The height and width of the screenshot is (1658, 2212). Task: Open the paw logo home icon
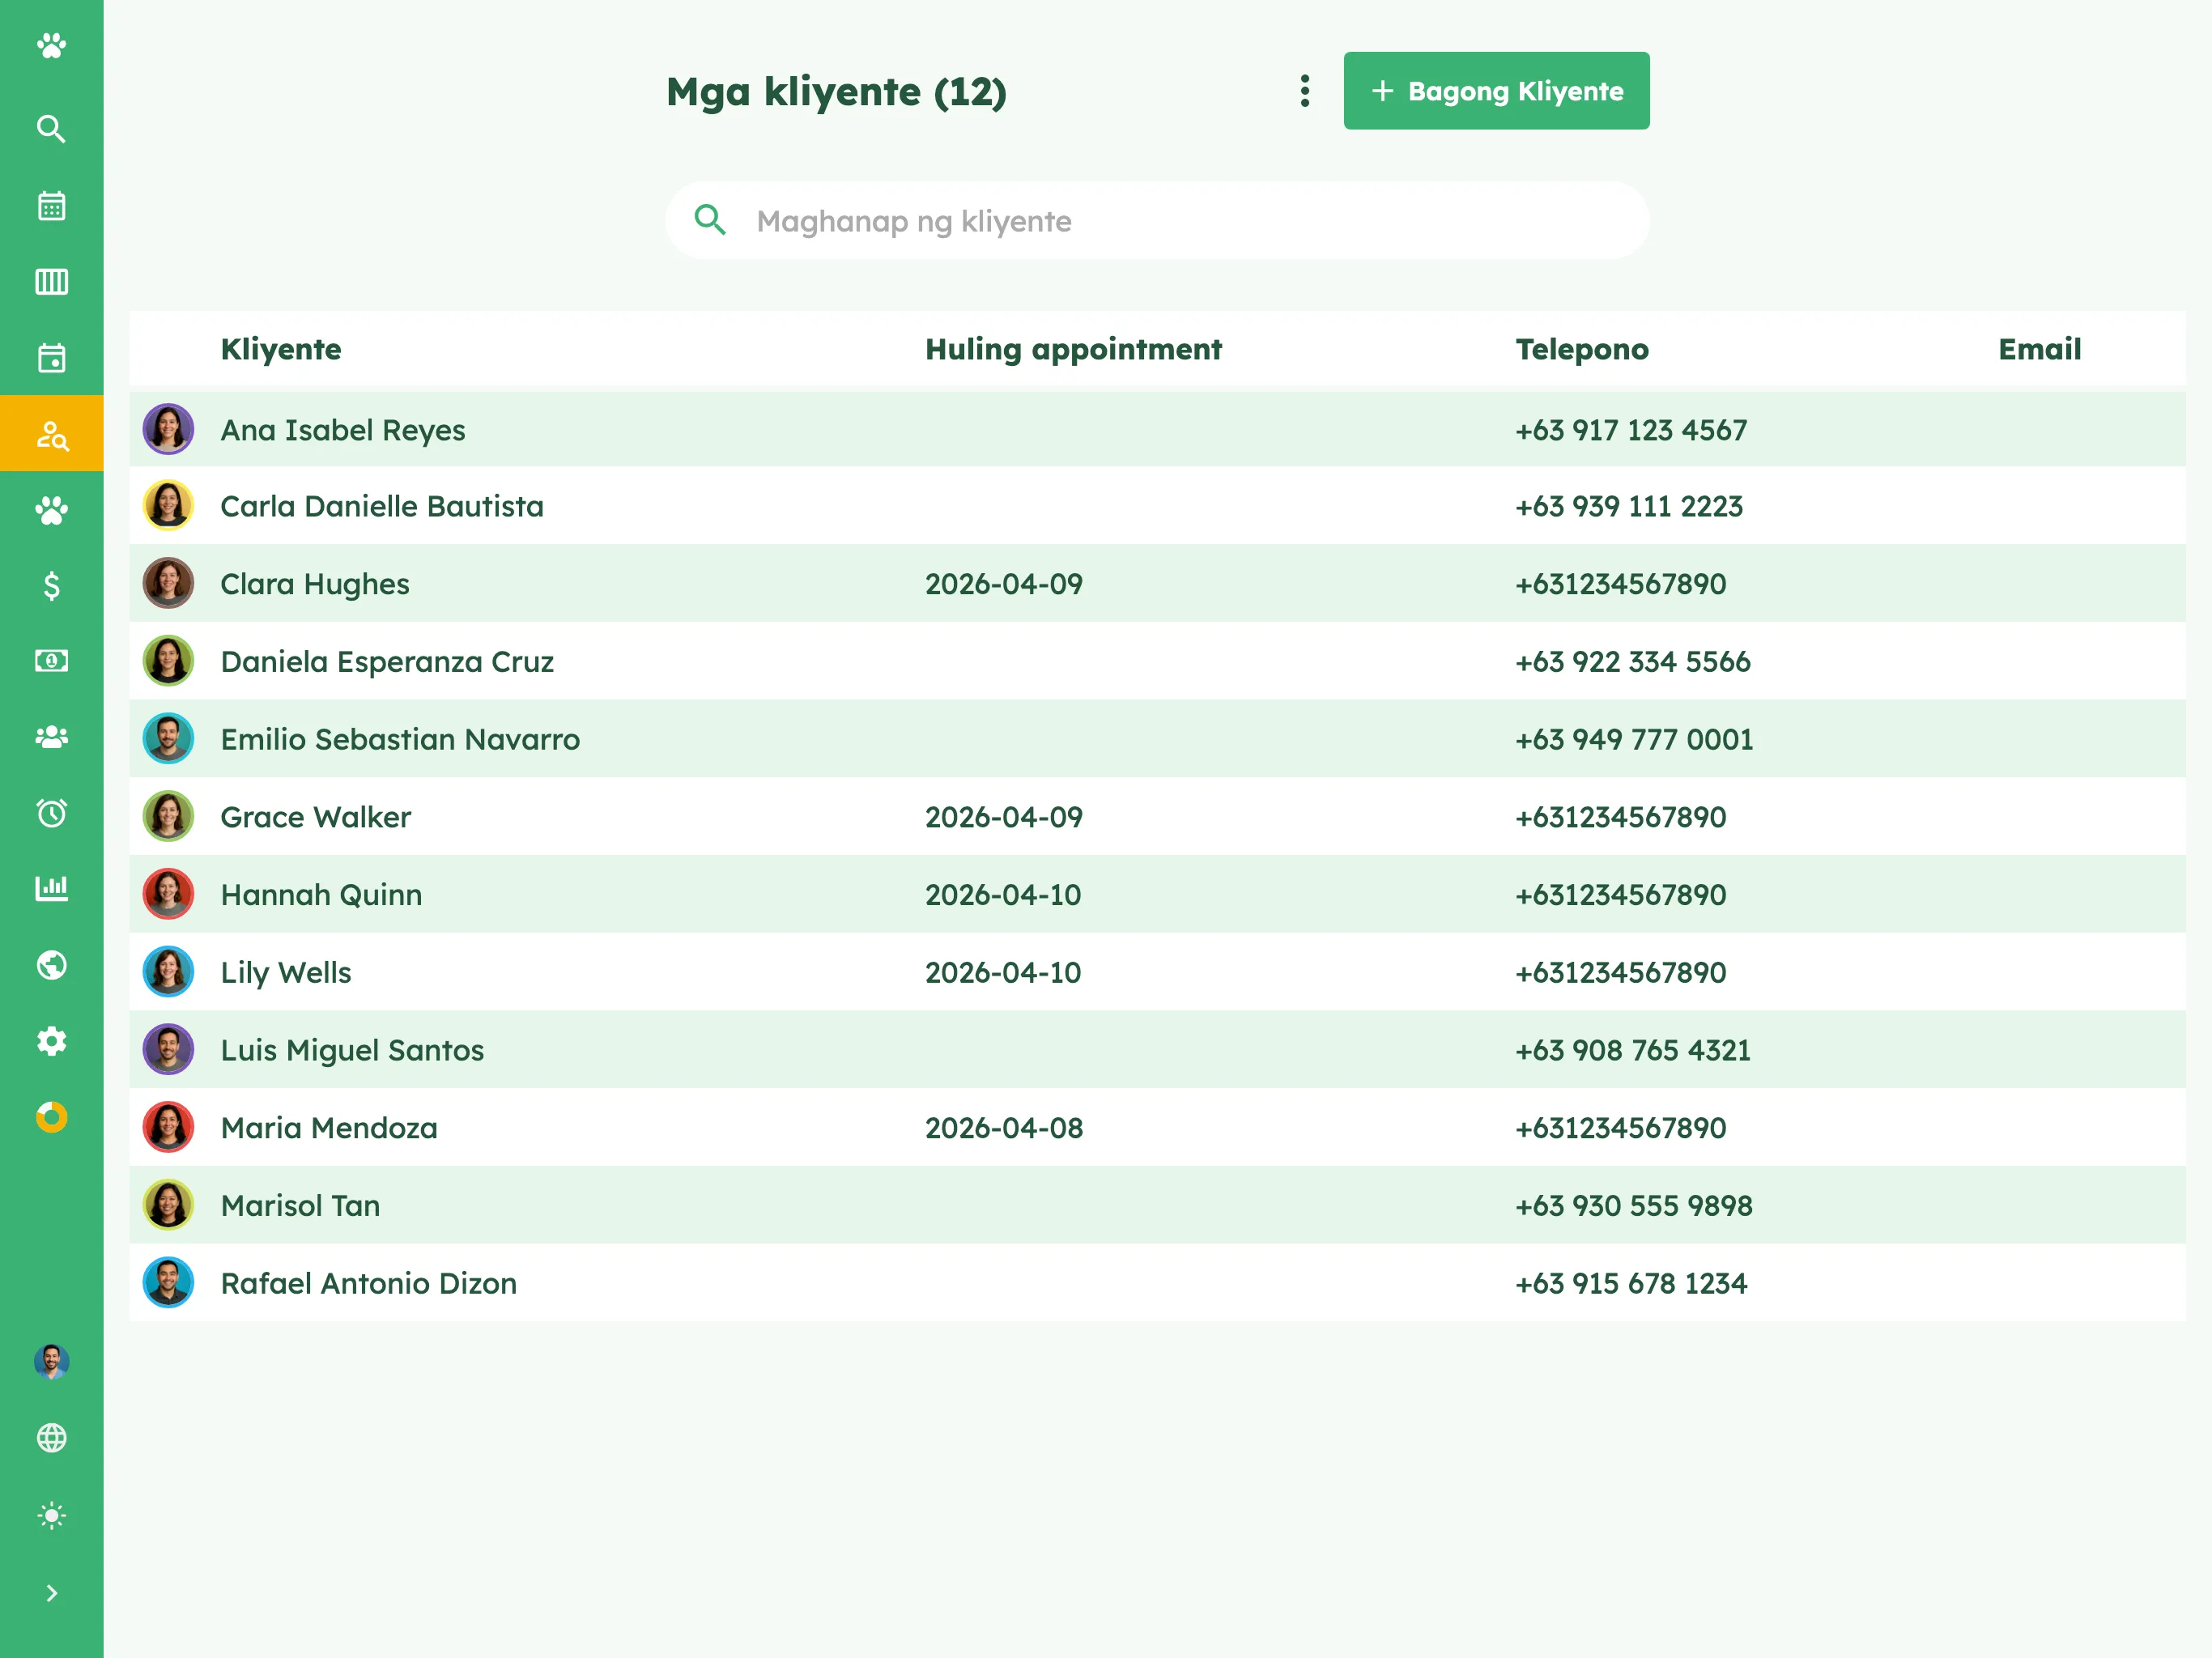click(51, 46)
